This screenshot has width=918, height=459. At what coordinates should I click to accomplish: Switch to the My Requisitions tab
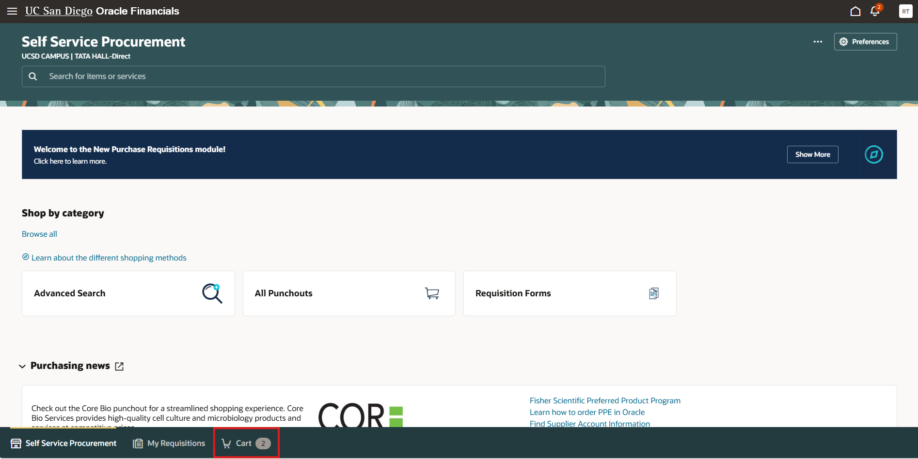[x=169, y=443]
